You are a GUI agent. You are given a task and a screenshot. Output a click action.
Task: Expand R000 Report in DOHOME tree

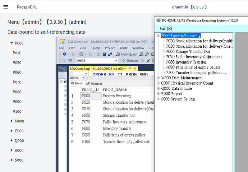(x=158, y=94)
